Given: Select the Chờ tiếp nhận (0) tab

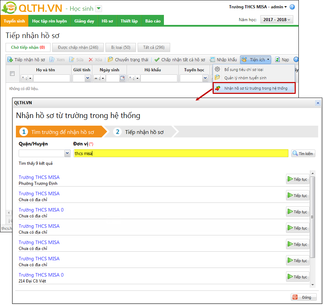Looking at the screenshot, I should tap(28, 47).
